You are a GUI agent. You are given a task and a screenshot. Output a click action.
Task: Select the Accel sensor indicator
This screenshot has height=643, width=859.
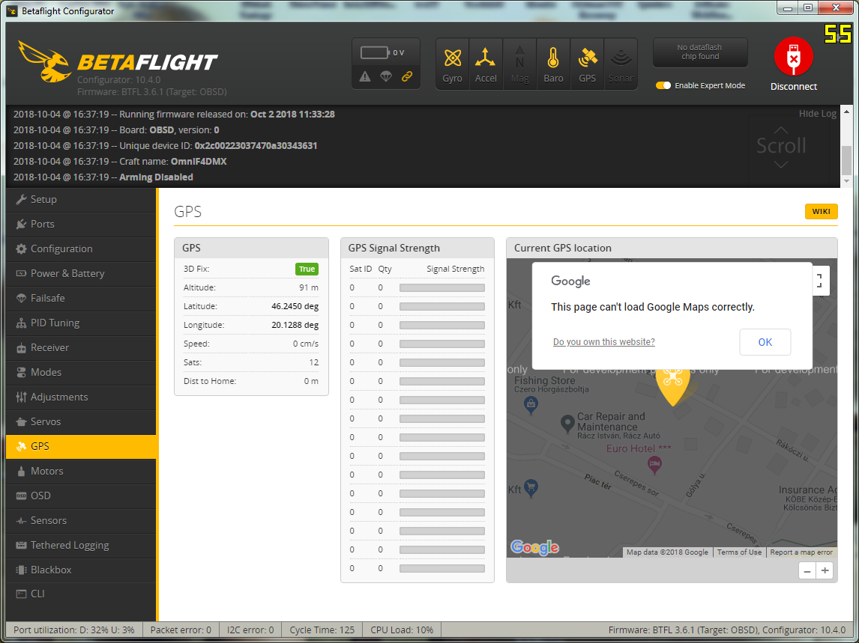pos(486,64)
